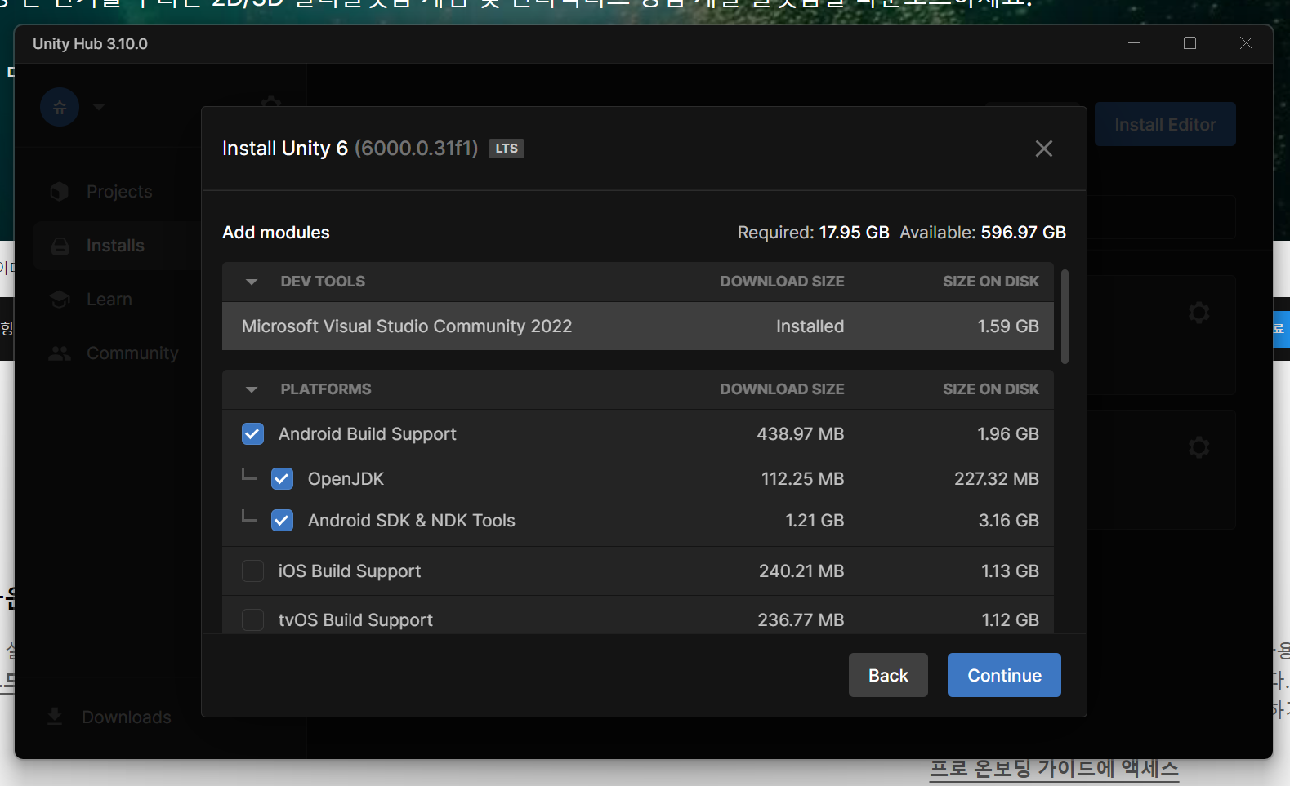Viewport: 1290px width, 786px height.
Task: Enable iOS Build Support checkbox
Action: tap(252, 571)
